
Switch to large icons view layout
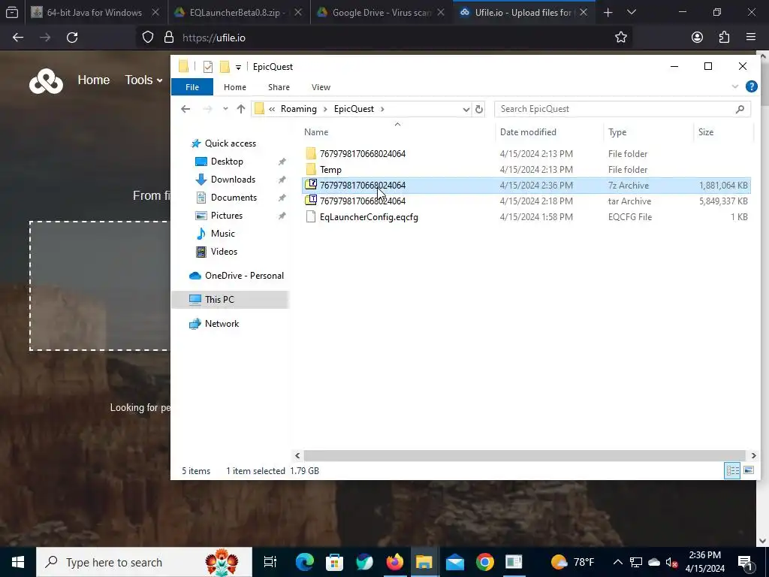click(x=749, y=470)
